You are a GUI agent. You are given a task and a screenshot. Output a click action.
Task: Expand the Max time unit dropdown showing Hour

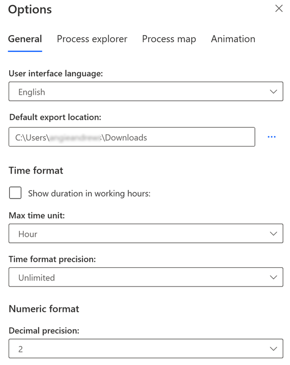[146, 234]
